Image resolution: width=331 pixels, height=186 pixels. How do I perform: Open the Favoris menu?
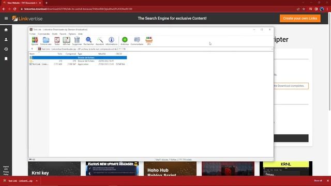tap(63, 34)
